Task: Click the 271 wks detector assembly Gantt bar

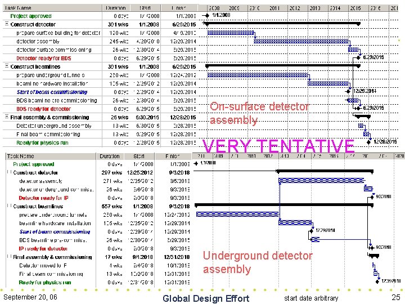Action: [x=321, y=180]
